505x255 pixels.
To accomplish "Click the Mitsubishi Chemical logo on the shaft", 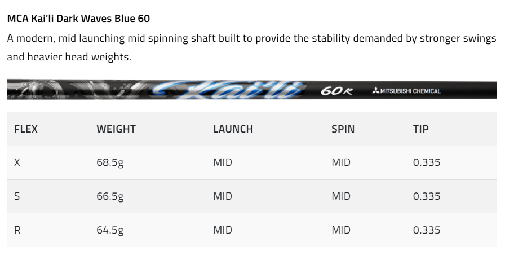I will [x=406, y=91].
